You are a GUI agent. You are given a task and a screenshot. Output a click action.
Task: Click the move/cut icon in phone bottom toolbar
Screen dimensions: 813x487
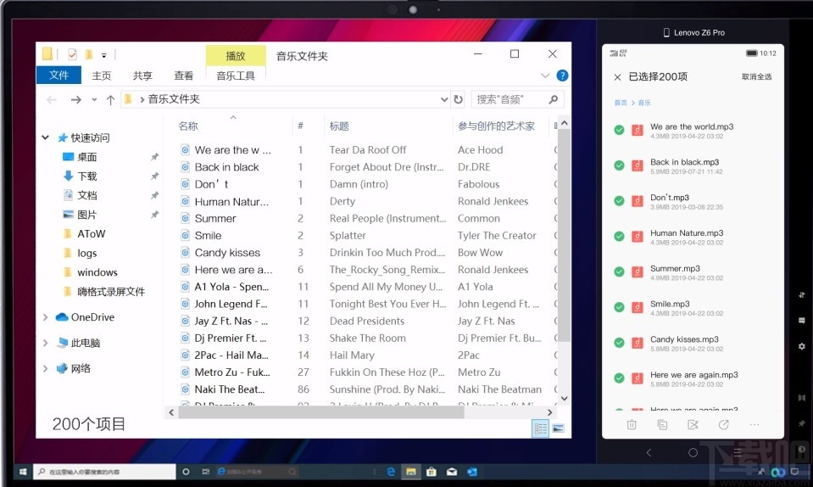[x=693, y=425]
